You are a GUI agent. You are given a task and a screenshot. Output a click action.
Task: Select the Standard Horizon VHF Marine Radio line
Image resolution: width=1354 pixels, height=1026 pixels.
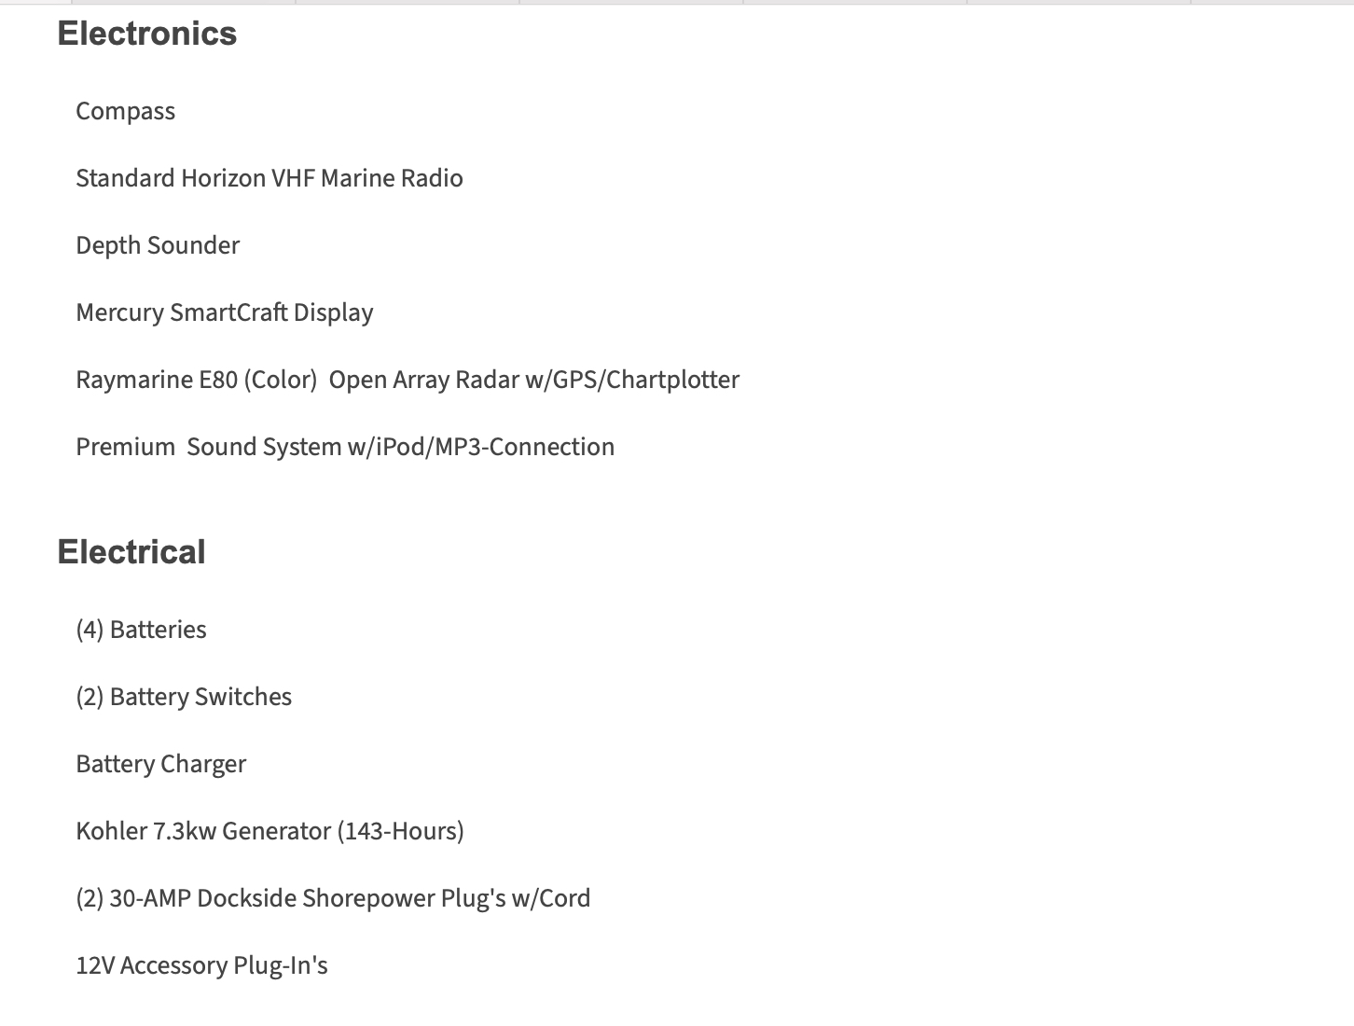tap(269, 178)
